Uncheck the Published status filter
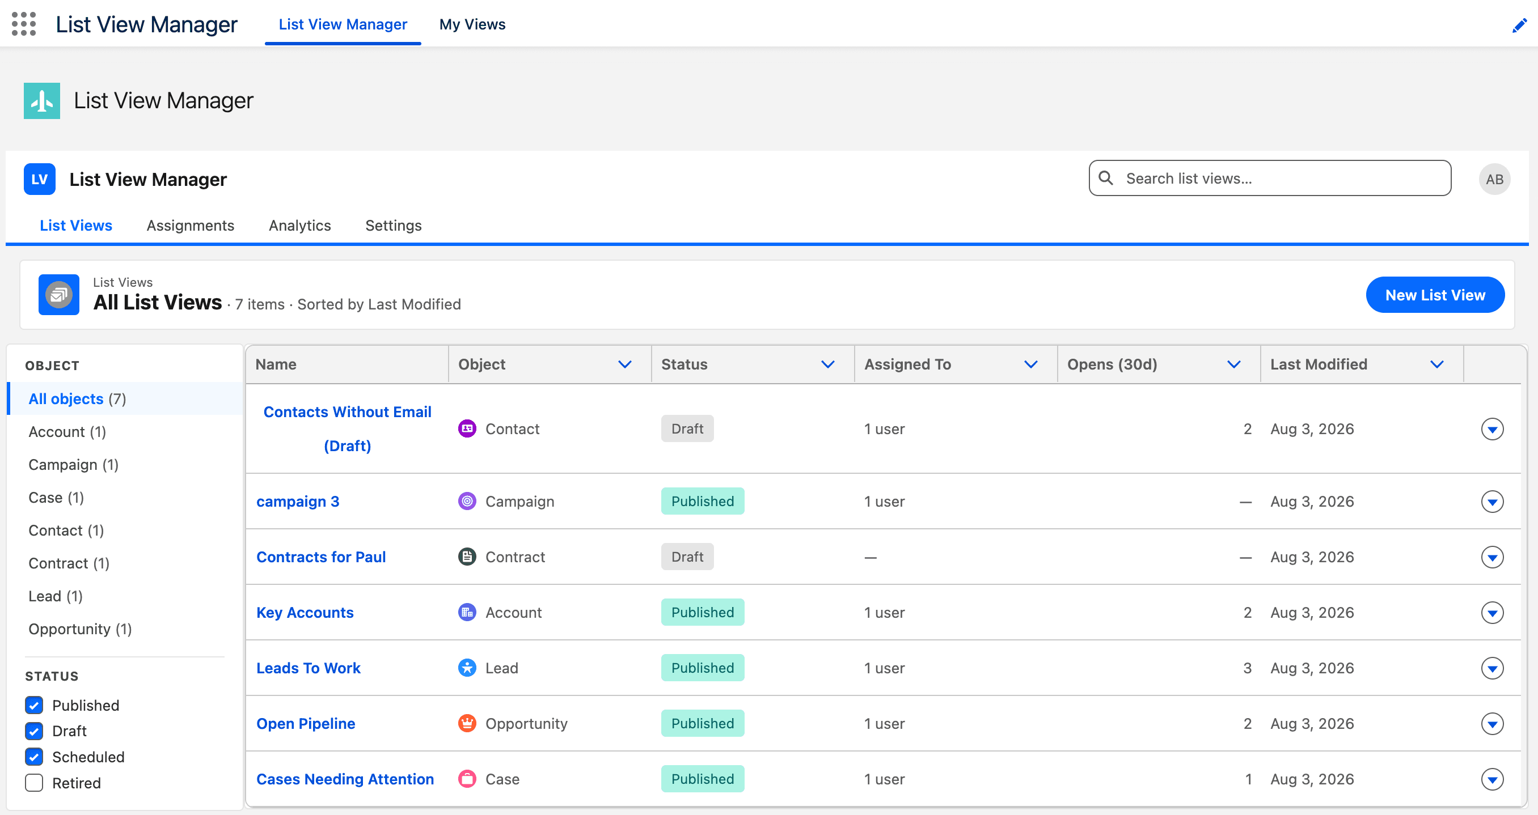Image resolution: width=1538 pixels, height=815 pixels. (x=34, y=705)
